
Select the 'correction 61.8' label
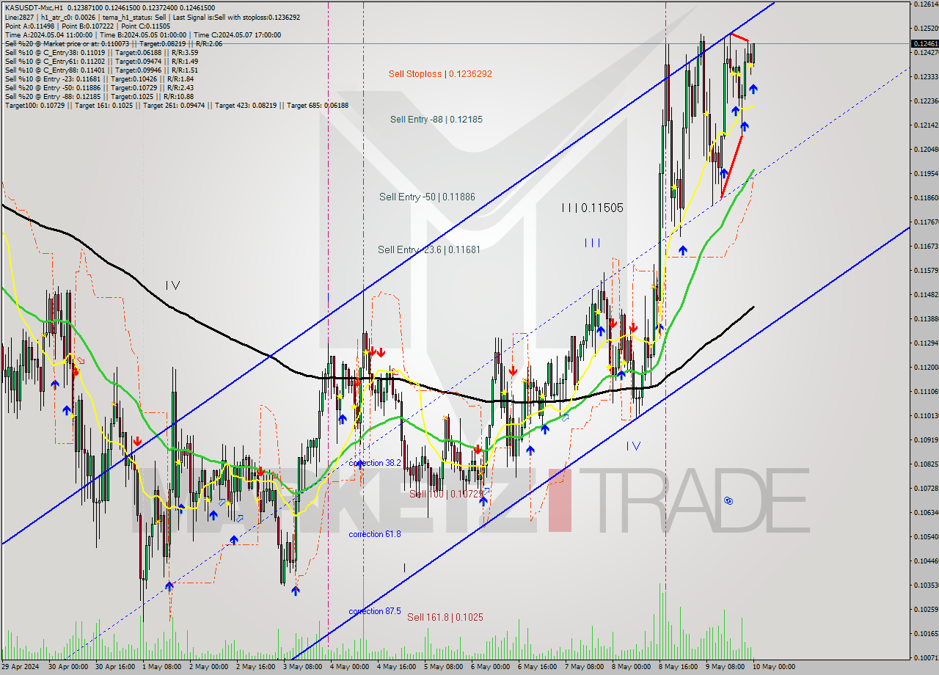pyautogui.click(x=375, y=534)
